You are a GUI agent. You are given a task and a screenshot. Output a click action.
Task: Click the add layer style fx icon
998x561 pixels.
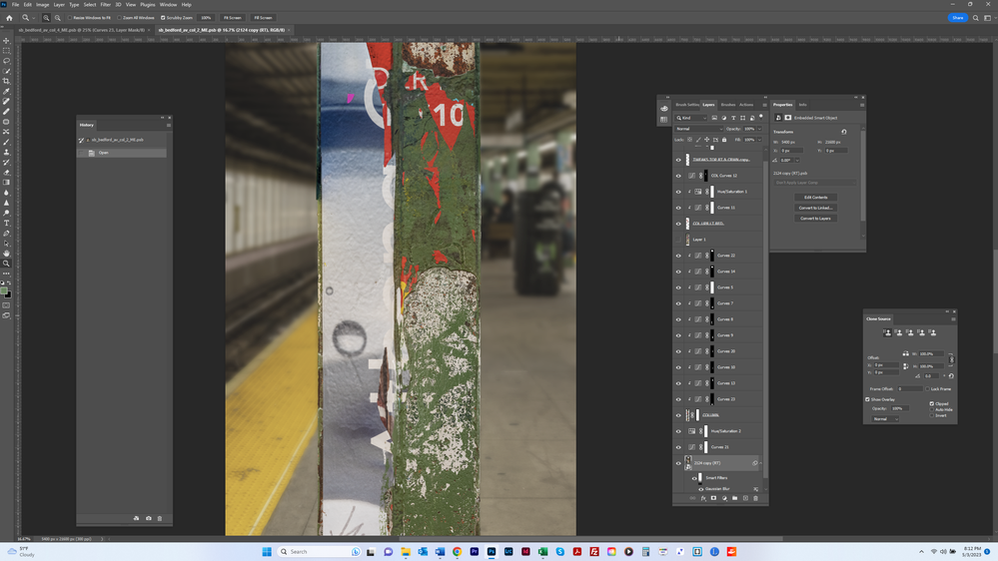tap(703, 498)
